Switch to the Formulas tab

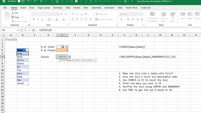pos(58,8)
